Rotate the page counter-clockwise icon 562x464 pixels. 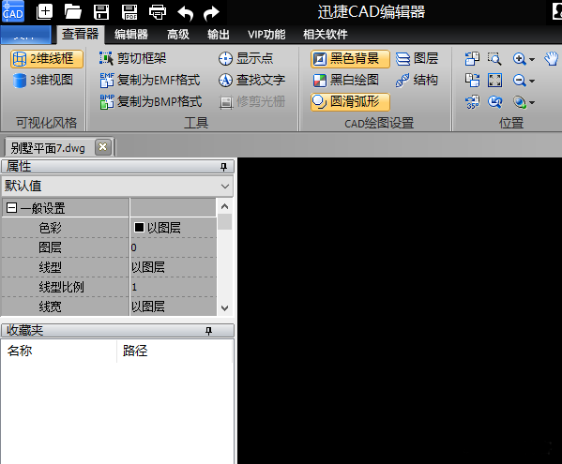(x=472, y=59)
